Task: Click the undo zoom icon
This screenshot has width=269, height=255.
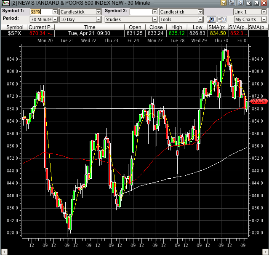Action: [x=222, y=19]
